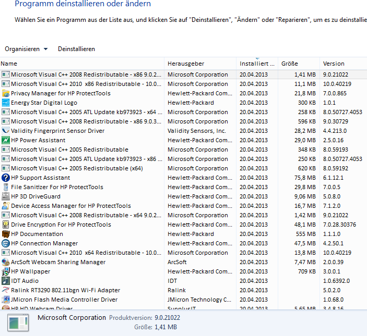
Task: Open the Organisieren dropdown menu
Action: (26, 49)
